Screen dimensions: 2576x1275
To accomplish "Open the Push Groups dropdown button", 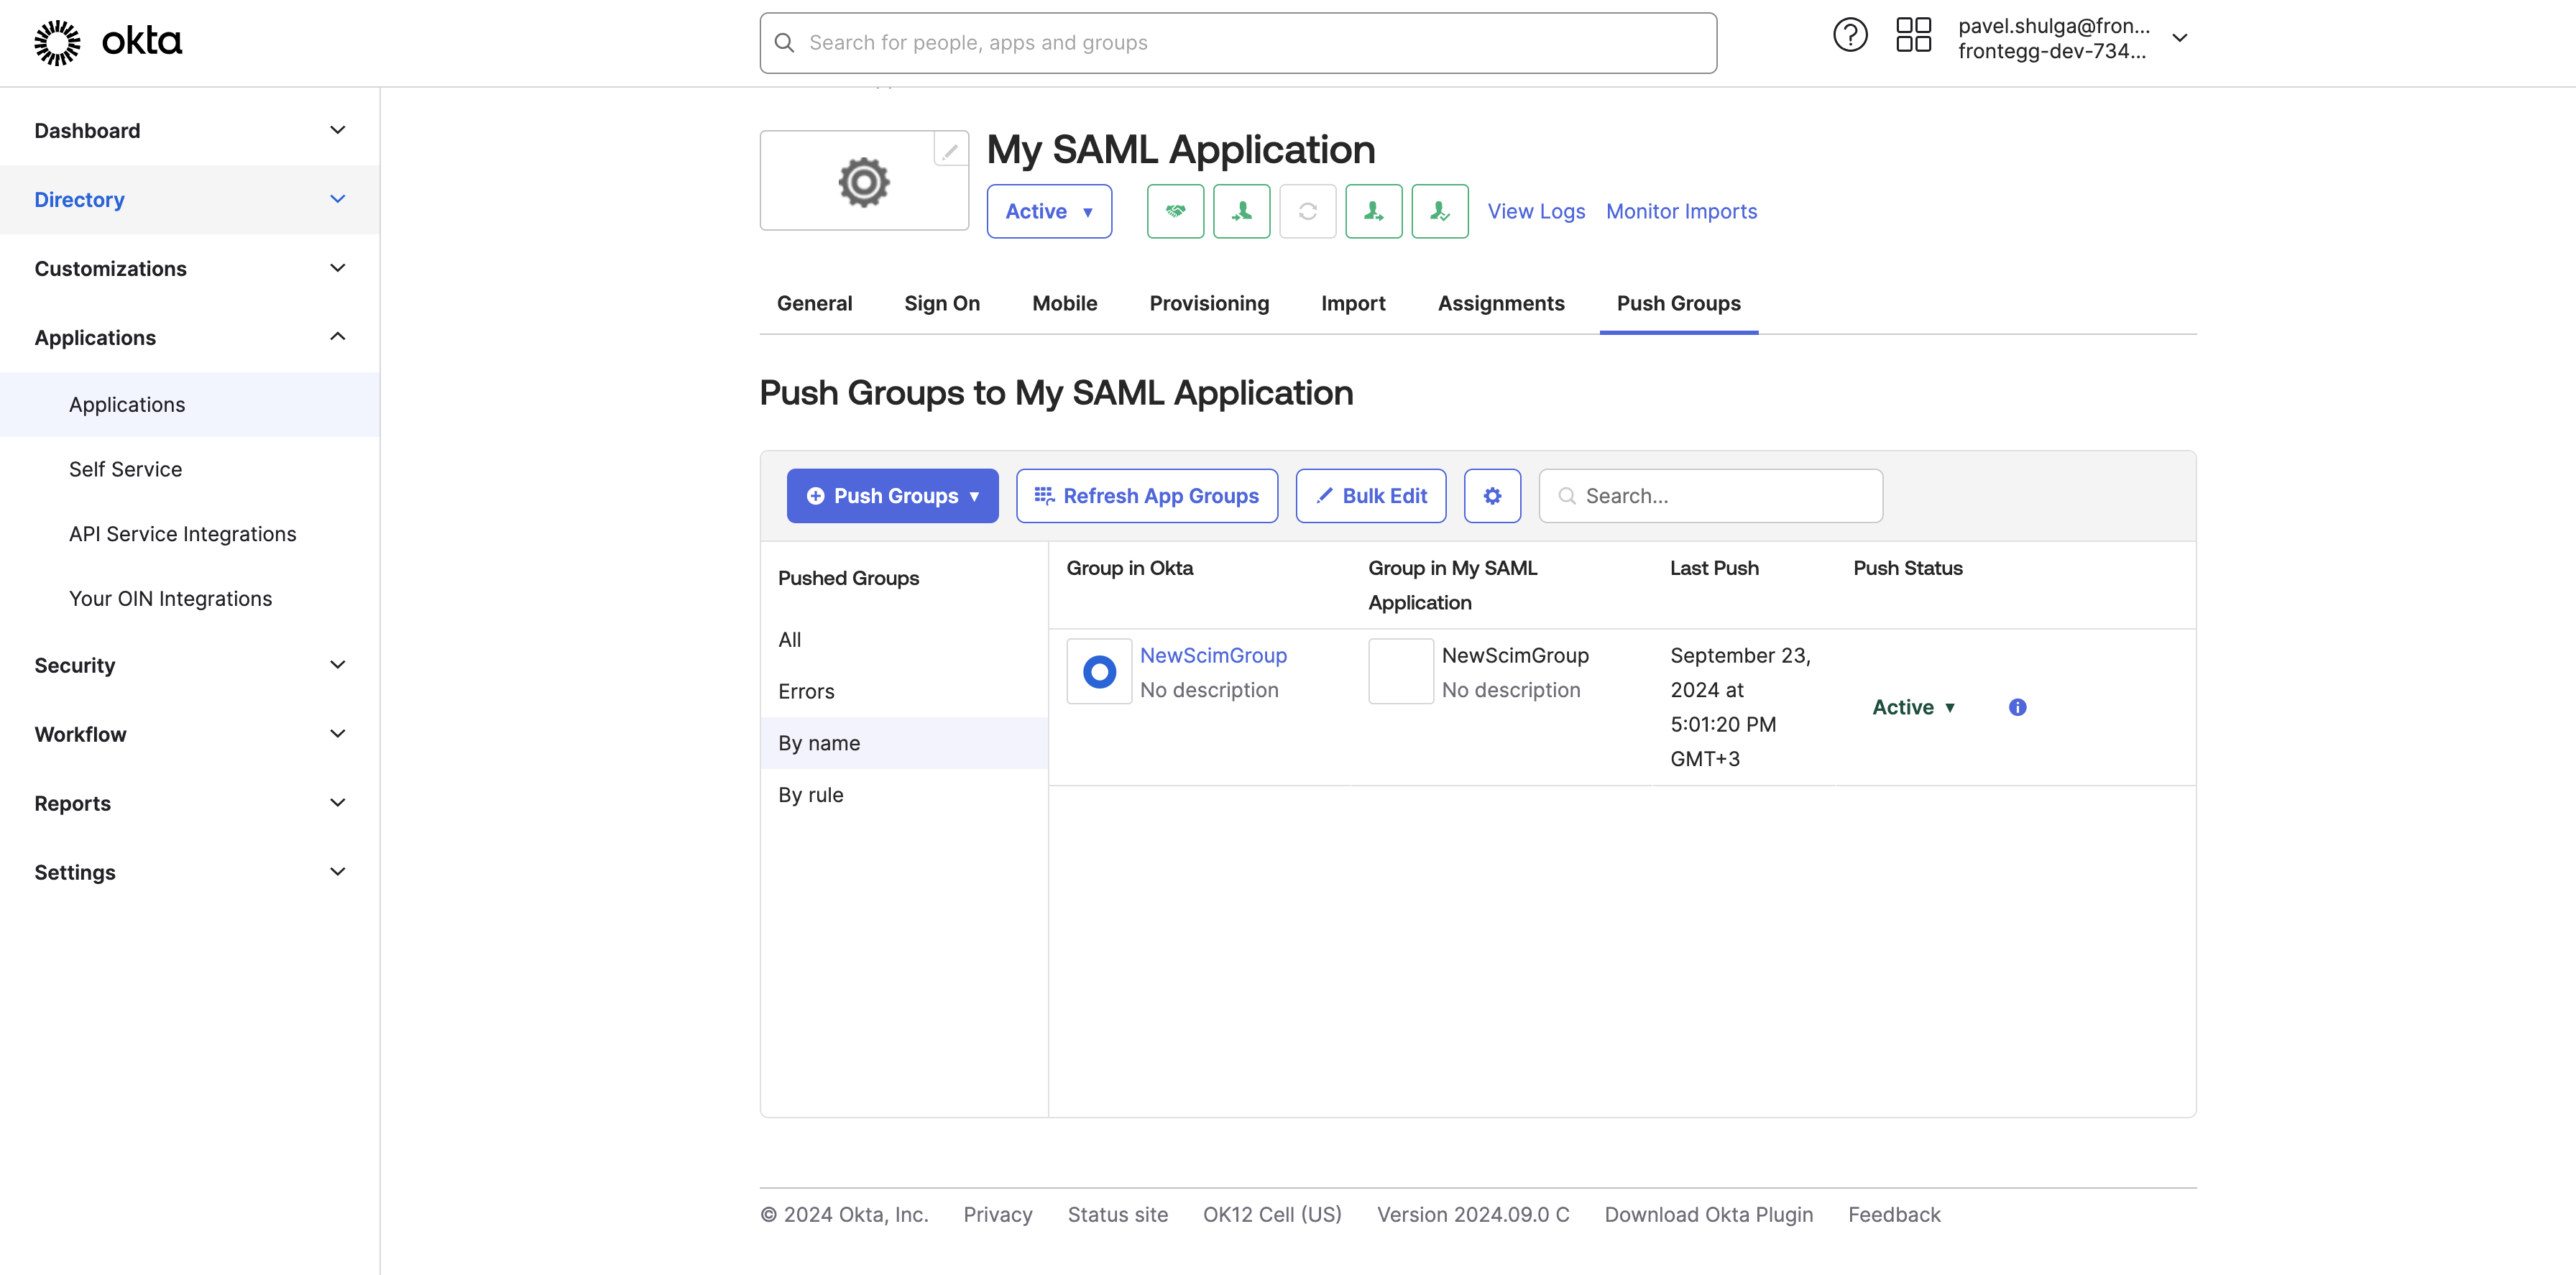I will (892, 496).
